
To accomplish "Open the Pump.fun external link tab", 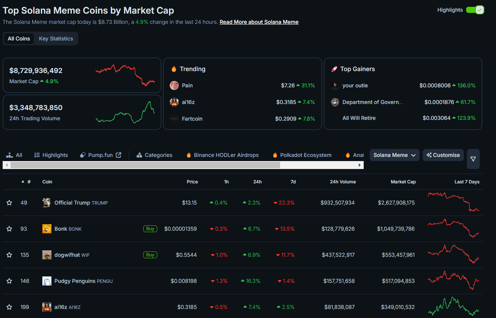I will [101, 155].
